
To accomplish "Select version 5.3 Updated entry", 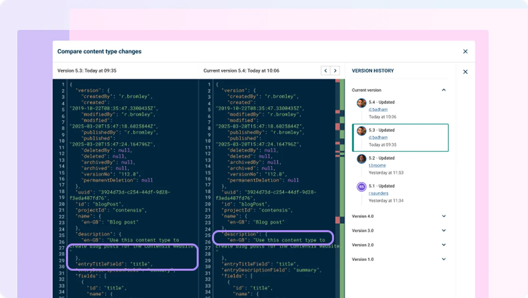I will [x=400, y=137].
